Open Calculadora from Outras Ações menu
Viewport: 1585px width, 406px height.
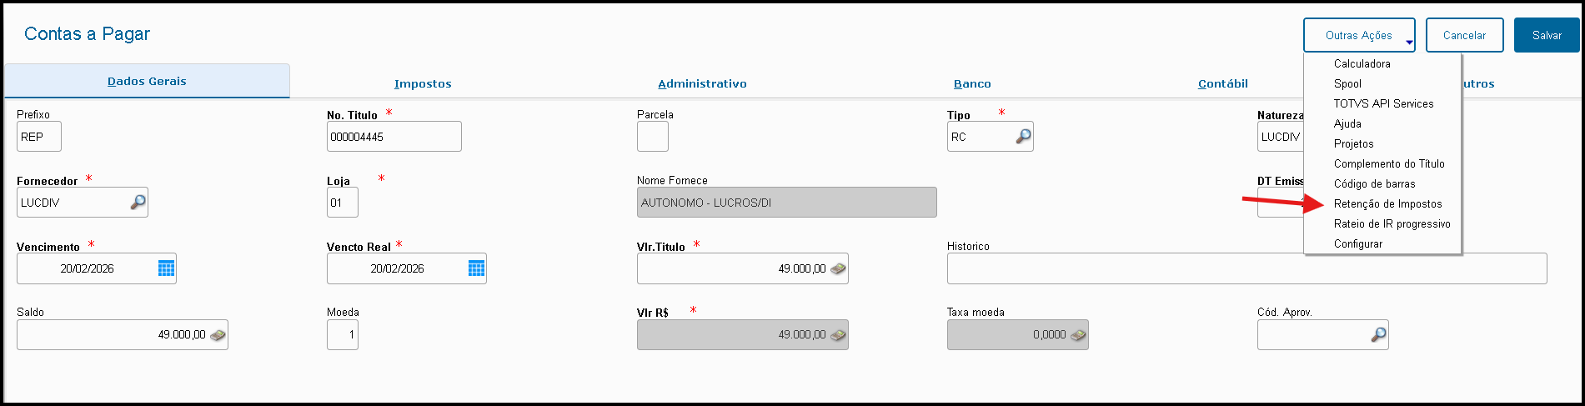pyautogui.click(x=1362, y=64)
